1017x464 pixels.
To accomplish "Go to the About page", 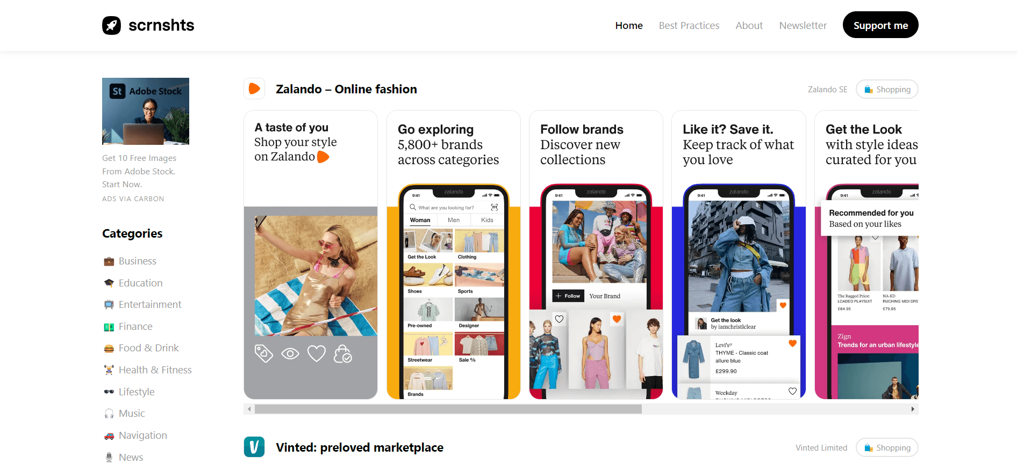I will pos(749,25).
